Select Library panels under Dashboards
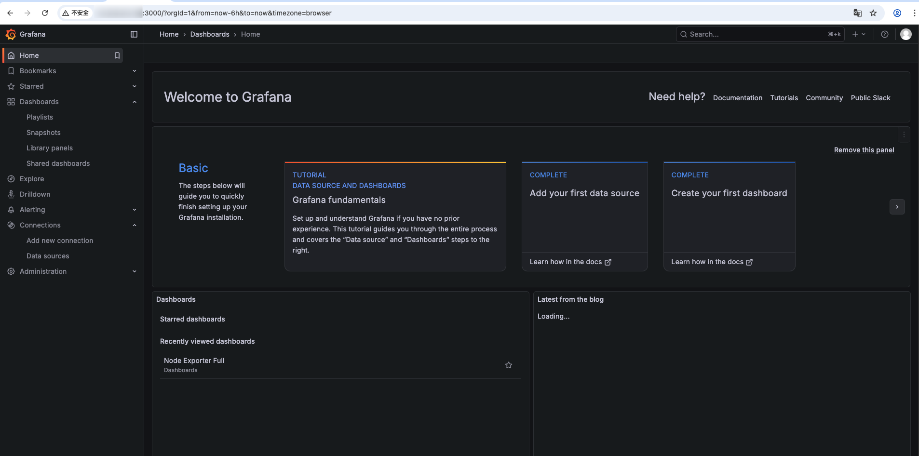This screenshot has width=919, height=456. click(50, 148)
